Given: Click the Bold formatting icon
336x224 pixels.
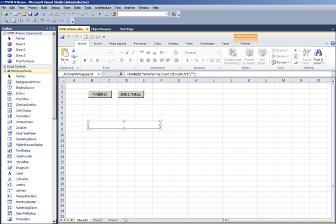Looking at the screenshot, I should (x=85, y=61).
